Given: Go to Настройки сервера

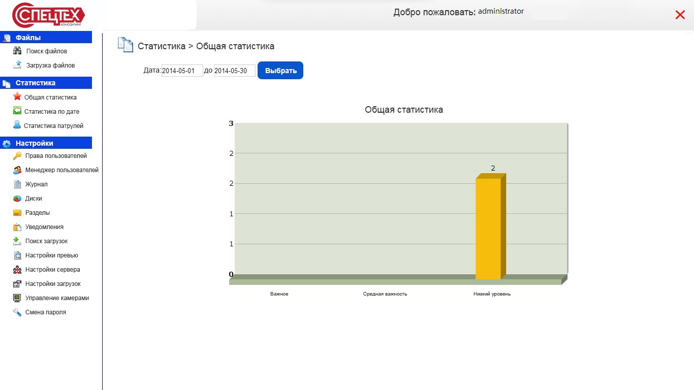Looking at the screenshot, I should click(52, 270).
